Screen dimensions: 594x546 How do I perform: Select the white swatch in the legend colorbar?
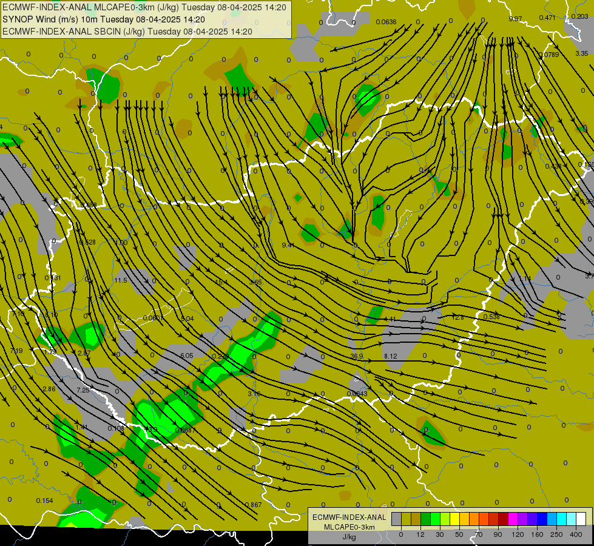pyautogui.click(x=581, y=519)
